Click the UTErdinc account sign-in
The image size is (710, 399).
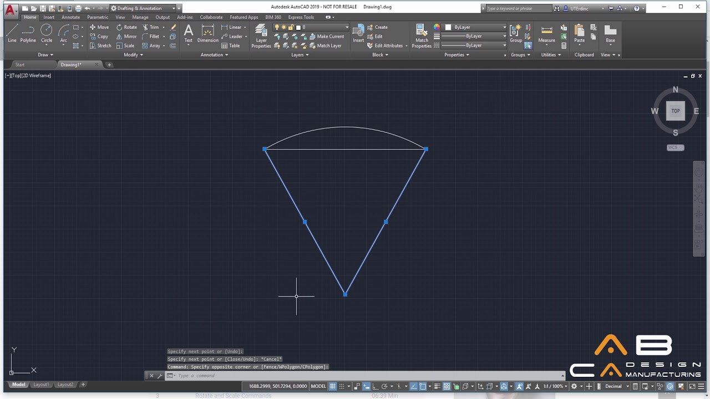click(x=583, y=8)
